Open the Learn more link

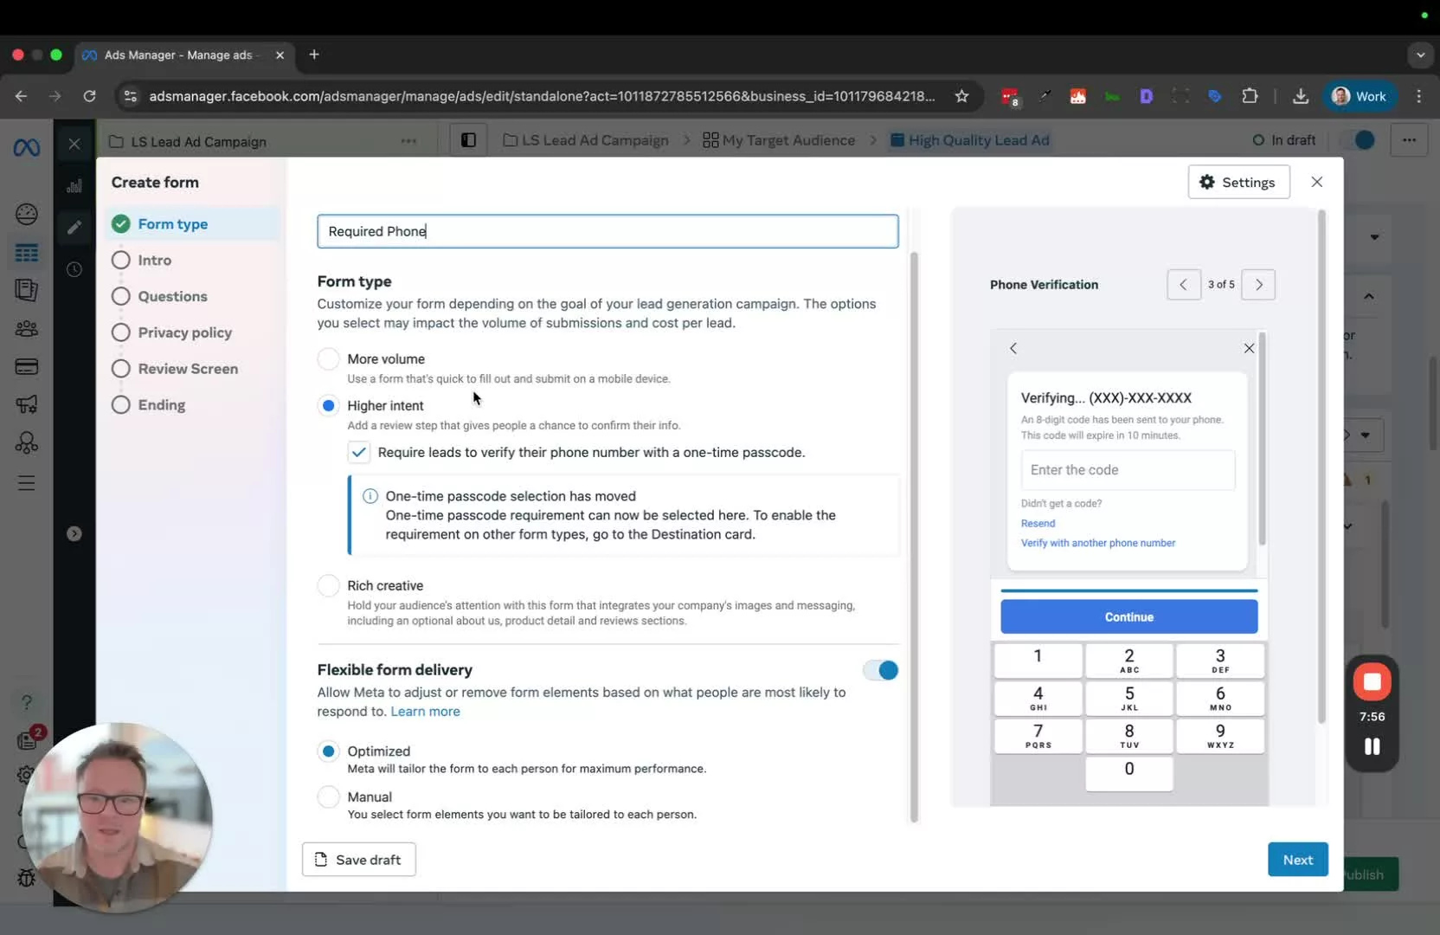[x=425, y=712]
